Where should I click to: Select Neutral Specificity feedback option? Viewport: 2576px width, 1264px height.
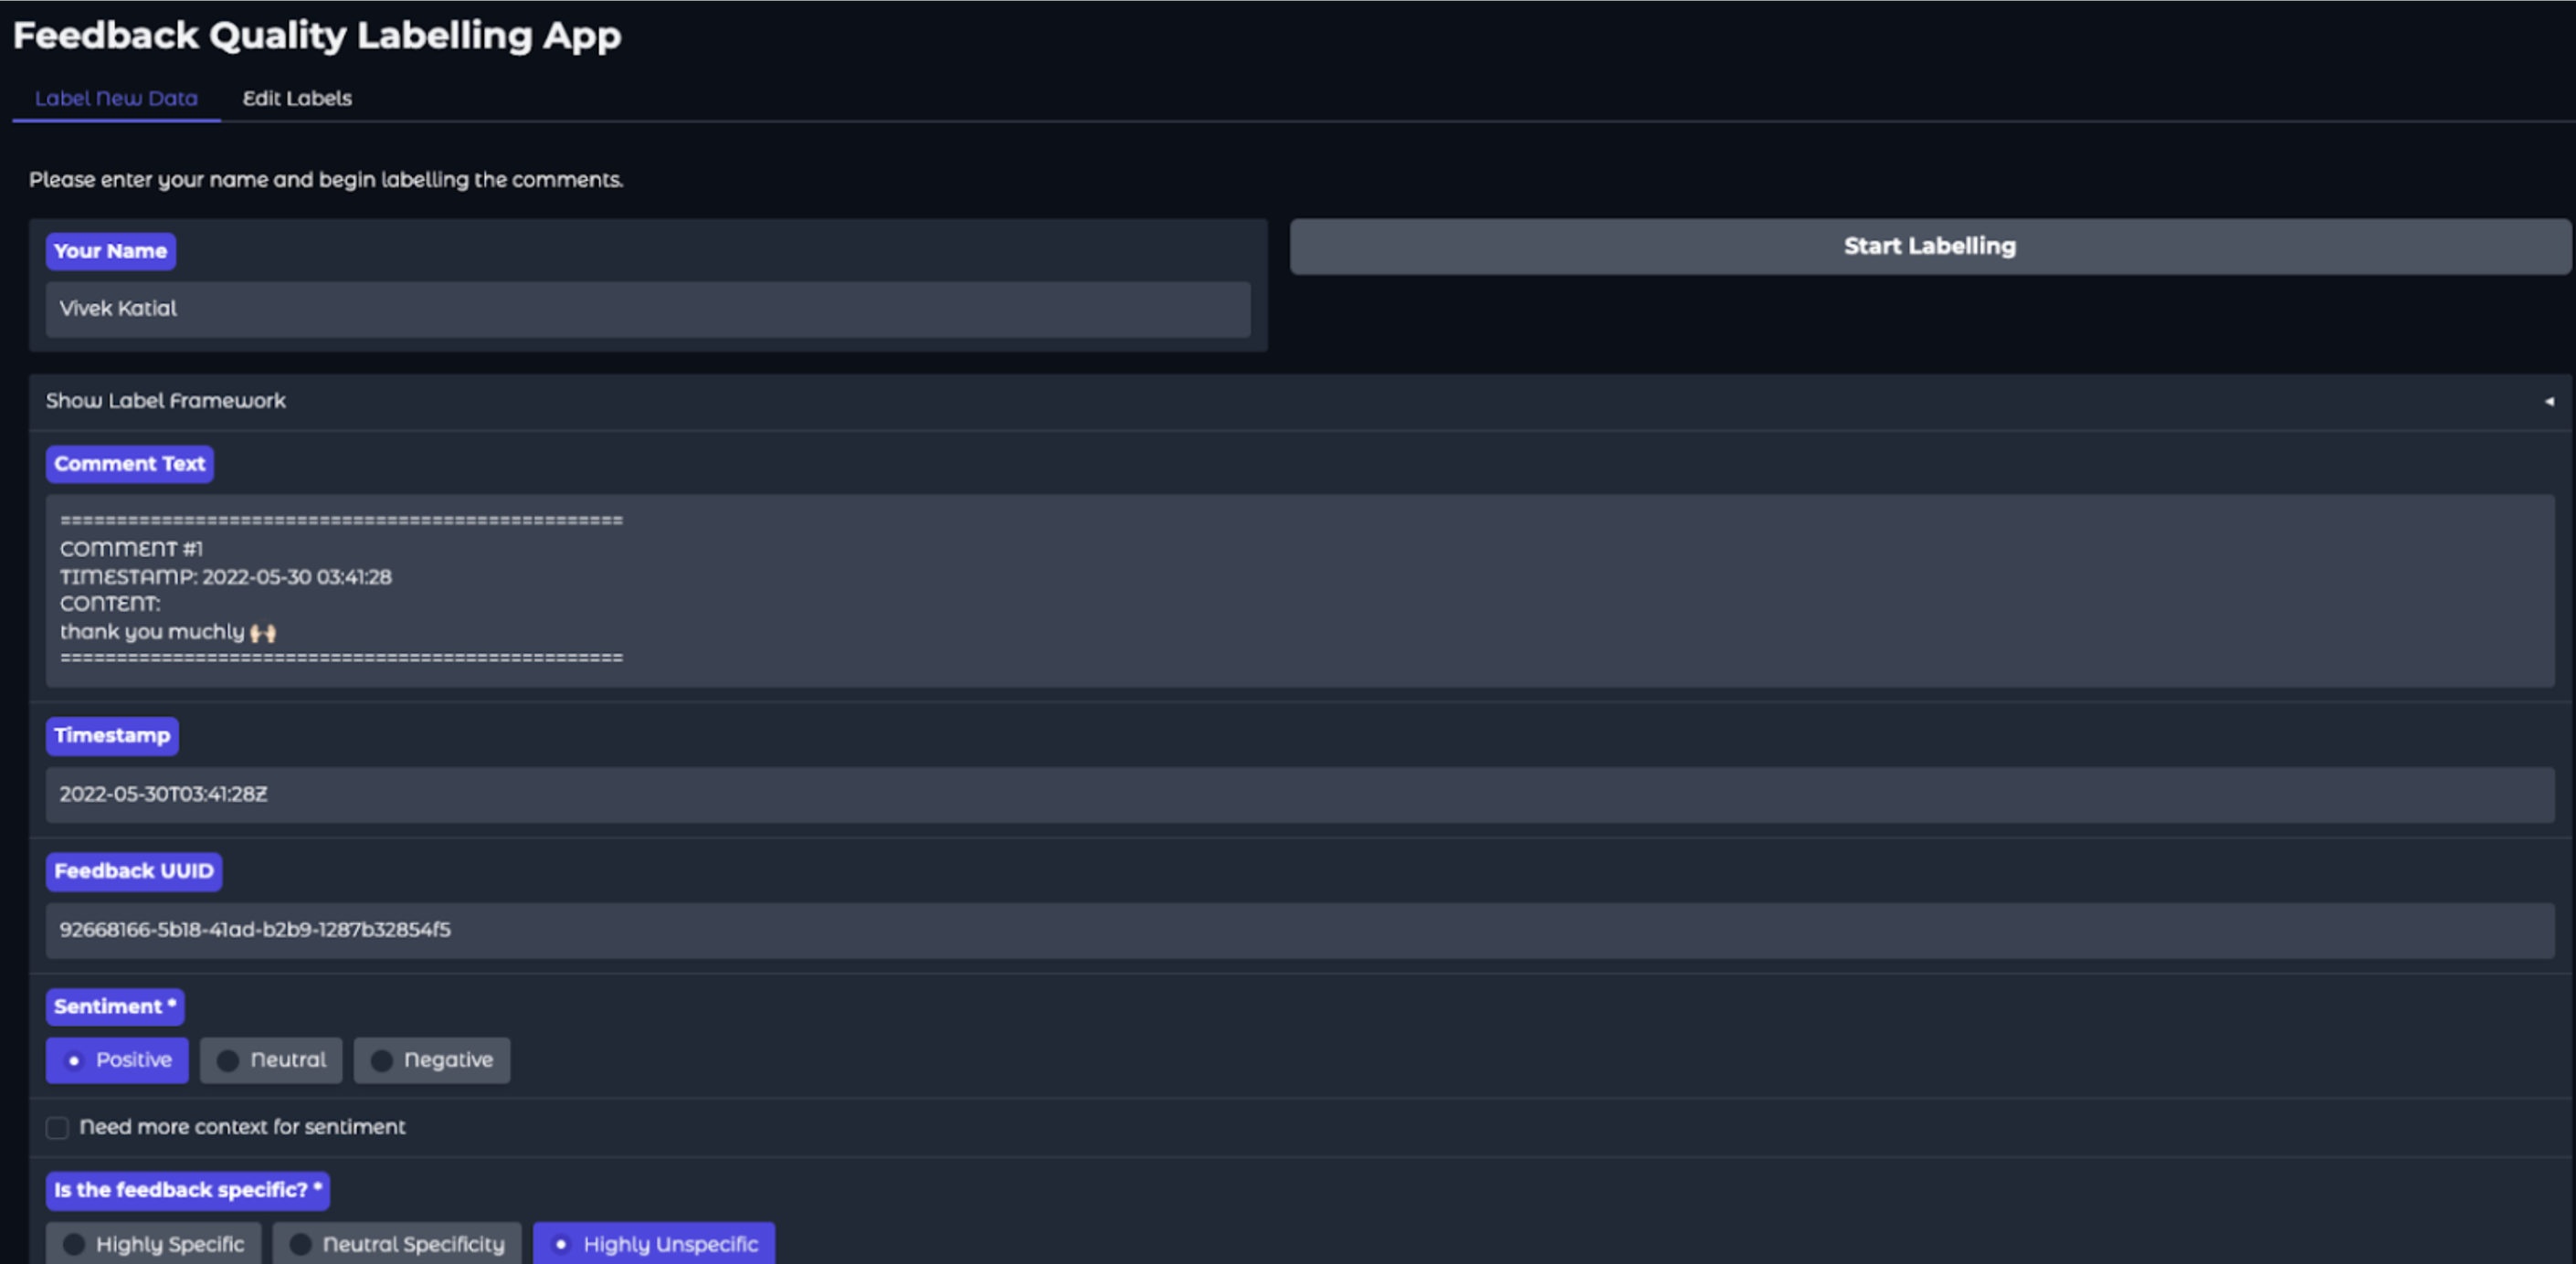tap(397, 1244)
